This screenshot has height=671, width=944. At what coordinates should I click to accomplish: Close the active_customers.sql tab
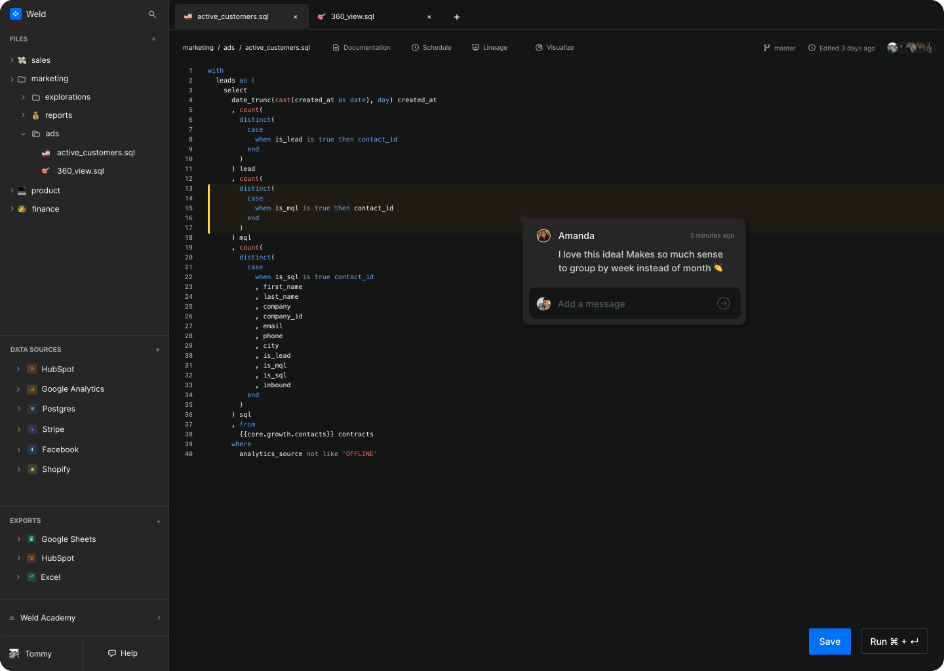point(296,17)
